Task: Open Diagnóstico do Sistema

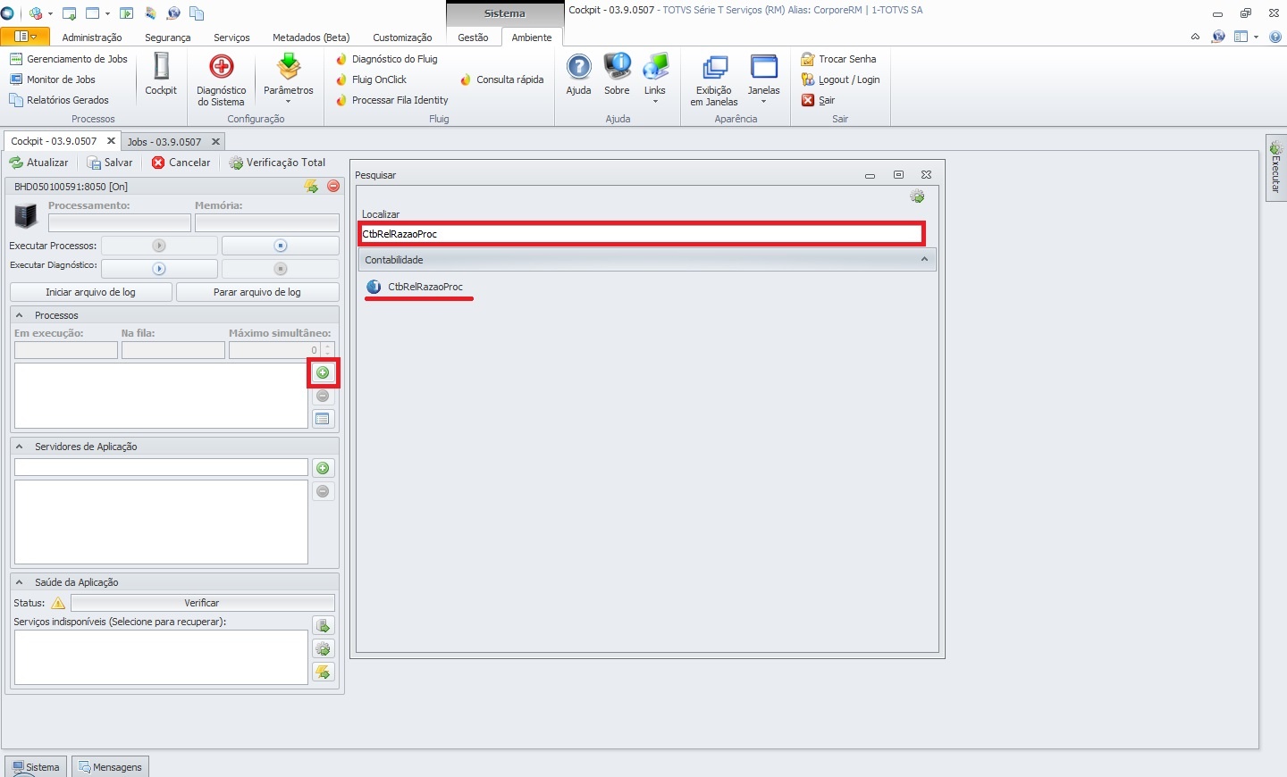Action: pos(221,79)
